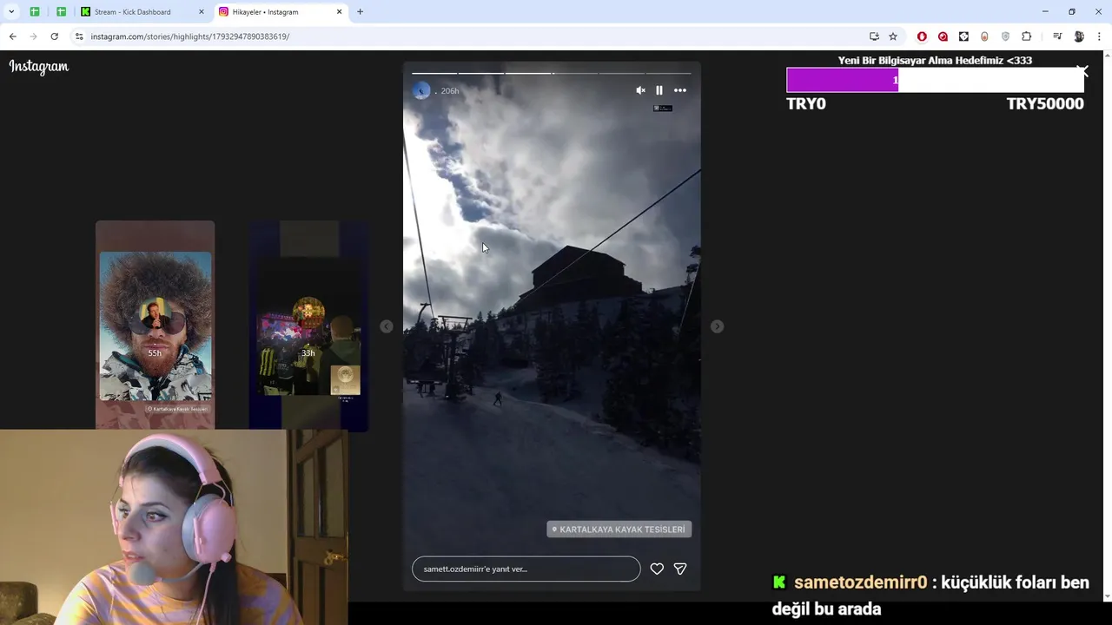Click the install app icon in address bar
This screenshot has height=625, width=1112.
coord(874,36)
